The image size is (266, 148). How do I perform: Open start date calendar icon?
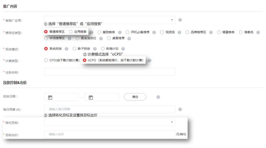tap(50, 98)
